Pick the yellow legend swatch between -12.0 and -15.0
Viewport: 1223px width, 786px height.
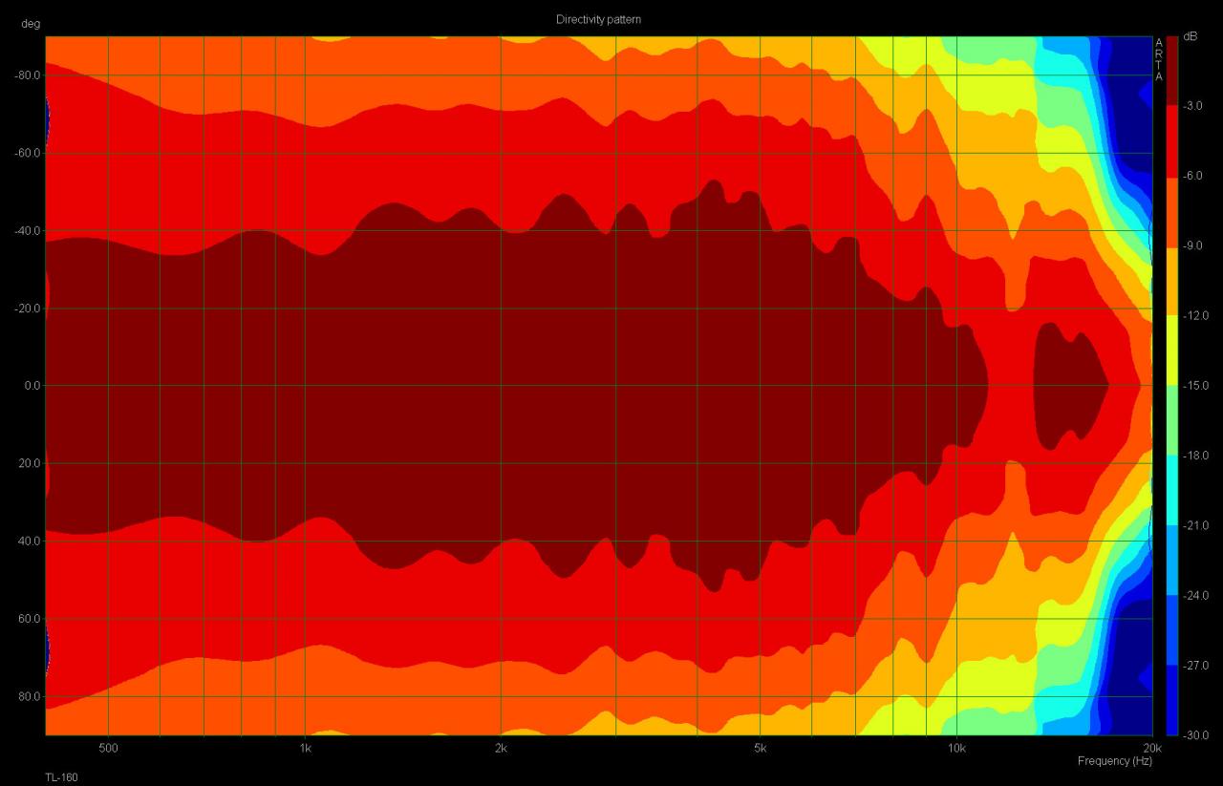pos(1172,351)
